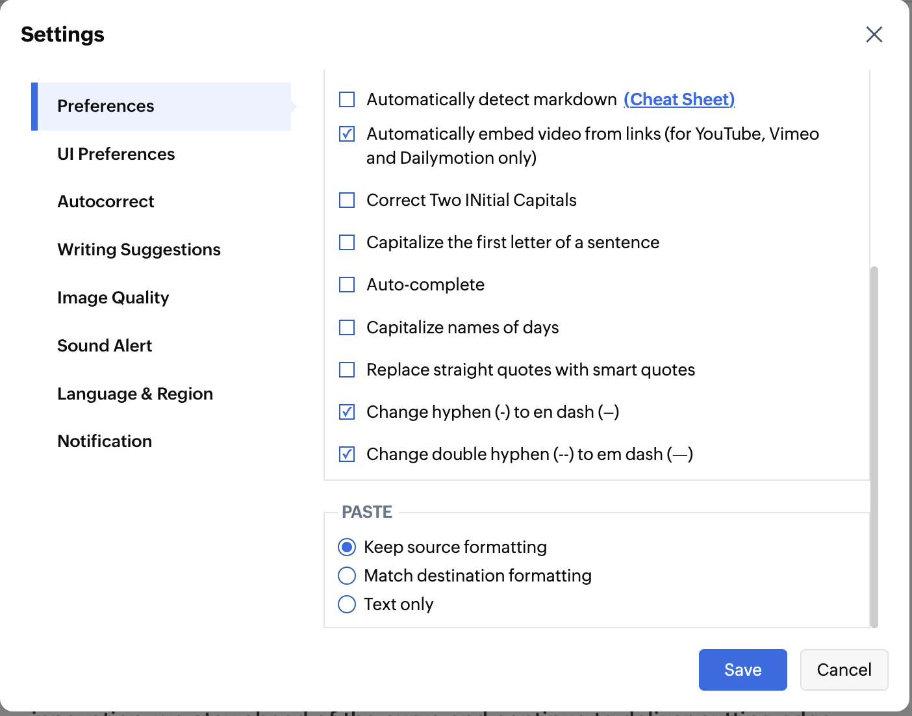
Task: Turn on the Auto-complete checkbox
Action: point(348,285)
